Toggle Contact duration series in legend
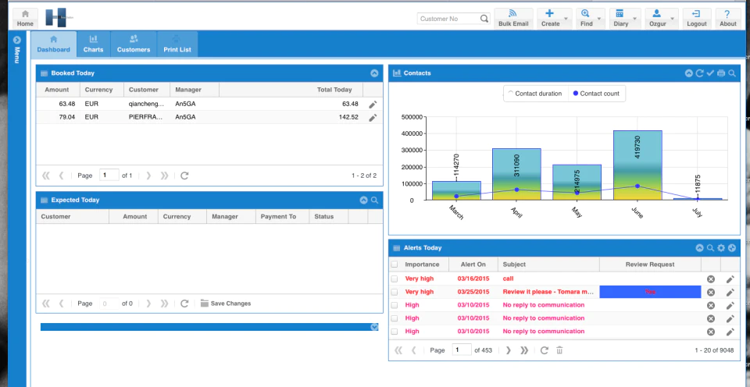The height and width of the screenshot is (387, 750). (x=535, y=94)
